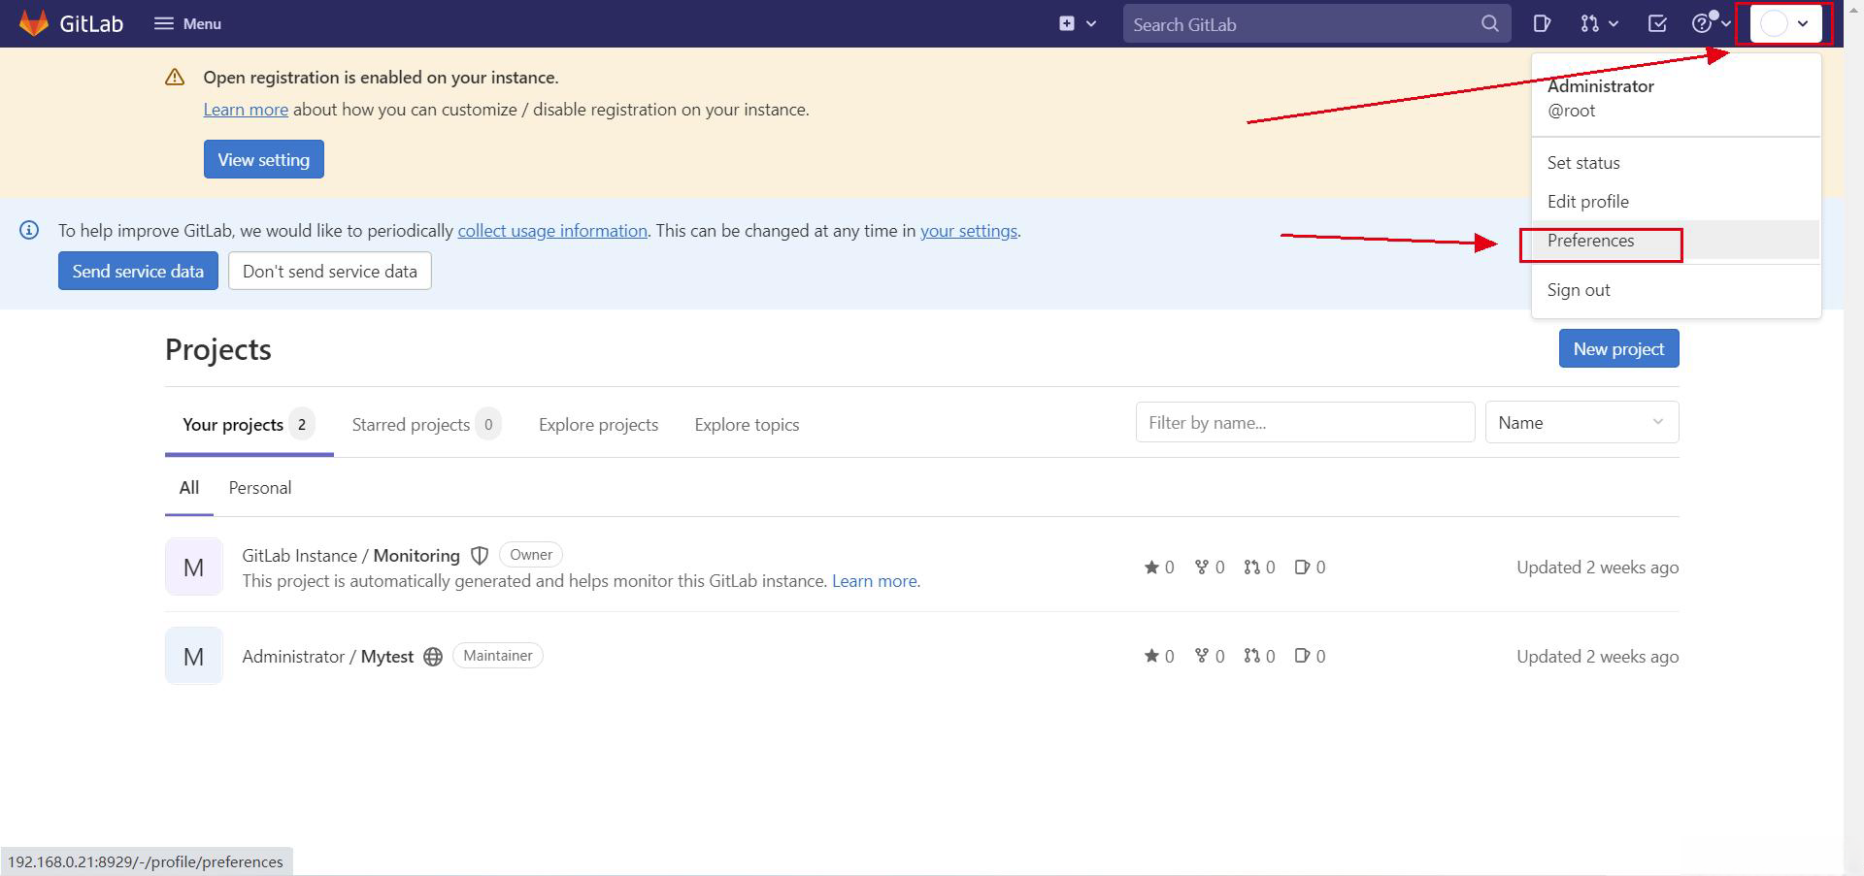Image resolution: width=1864 pixels, height=876 pixels.
Task: Open the Issues icon in navbar
Action: click(1542, 23)
